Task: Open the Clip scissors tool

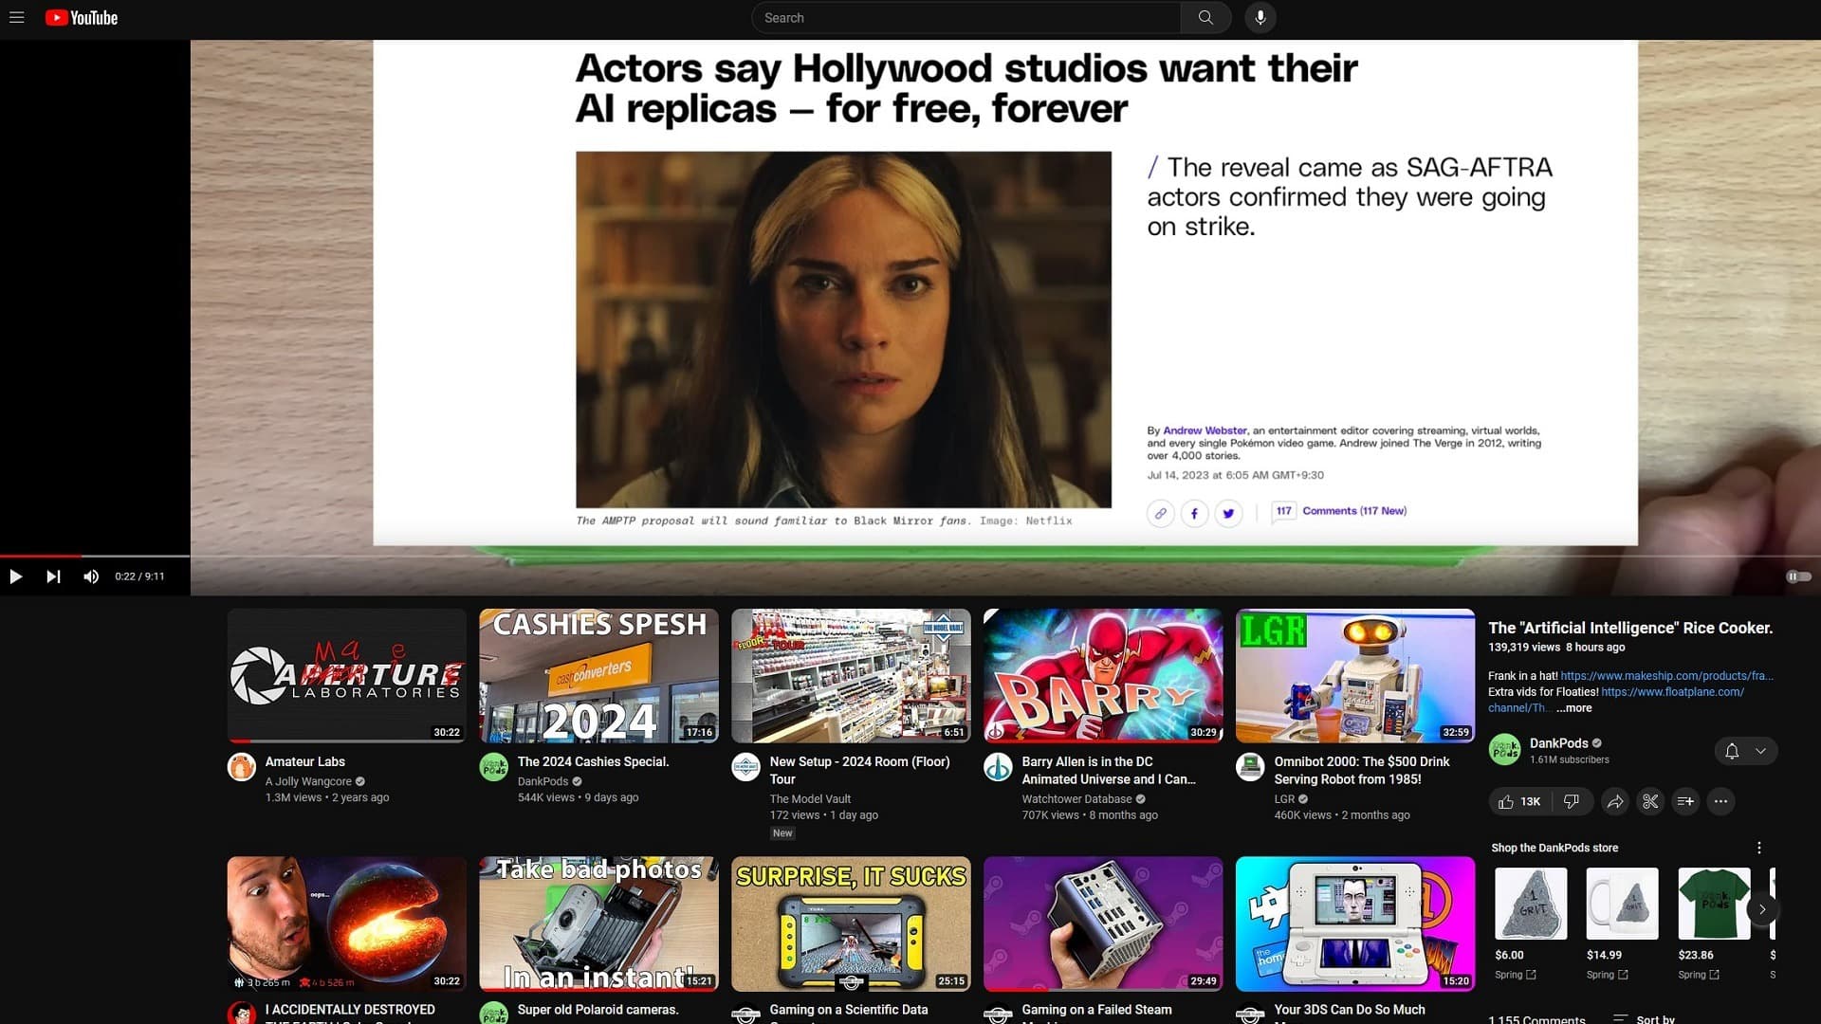Action: click(x=1650, y=802)
